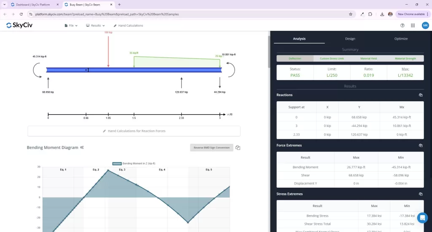This screenshot has width=432, height=232.
Task: Open a new browser tab
Action: 119,5
